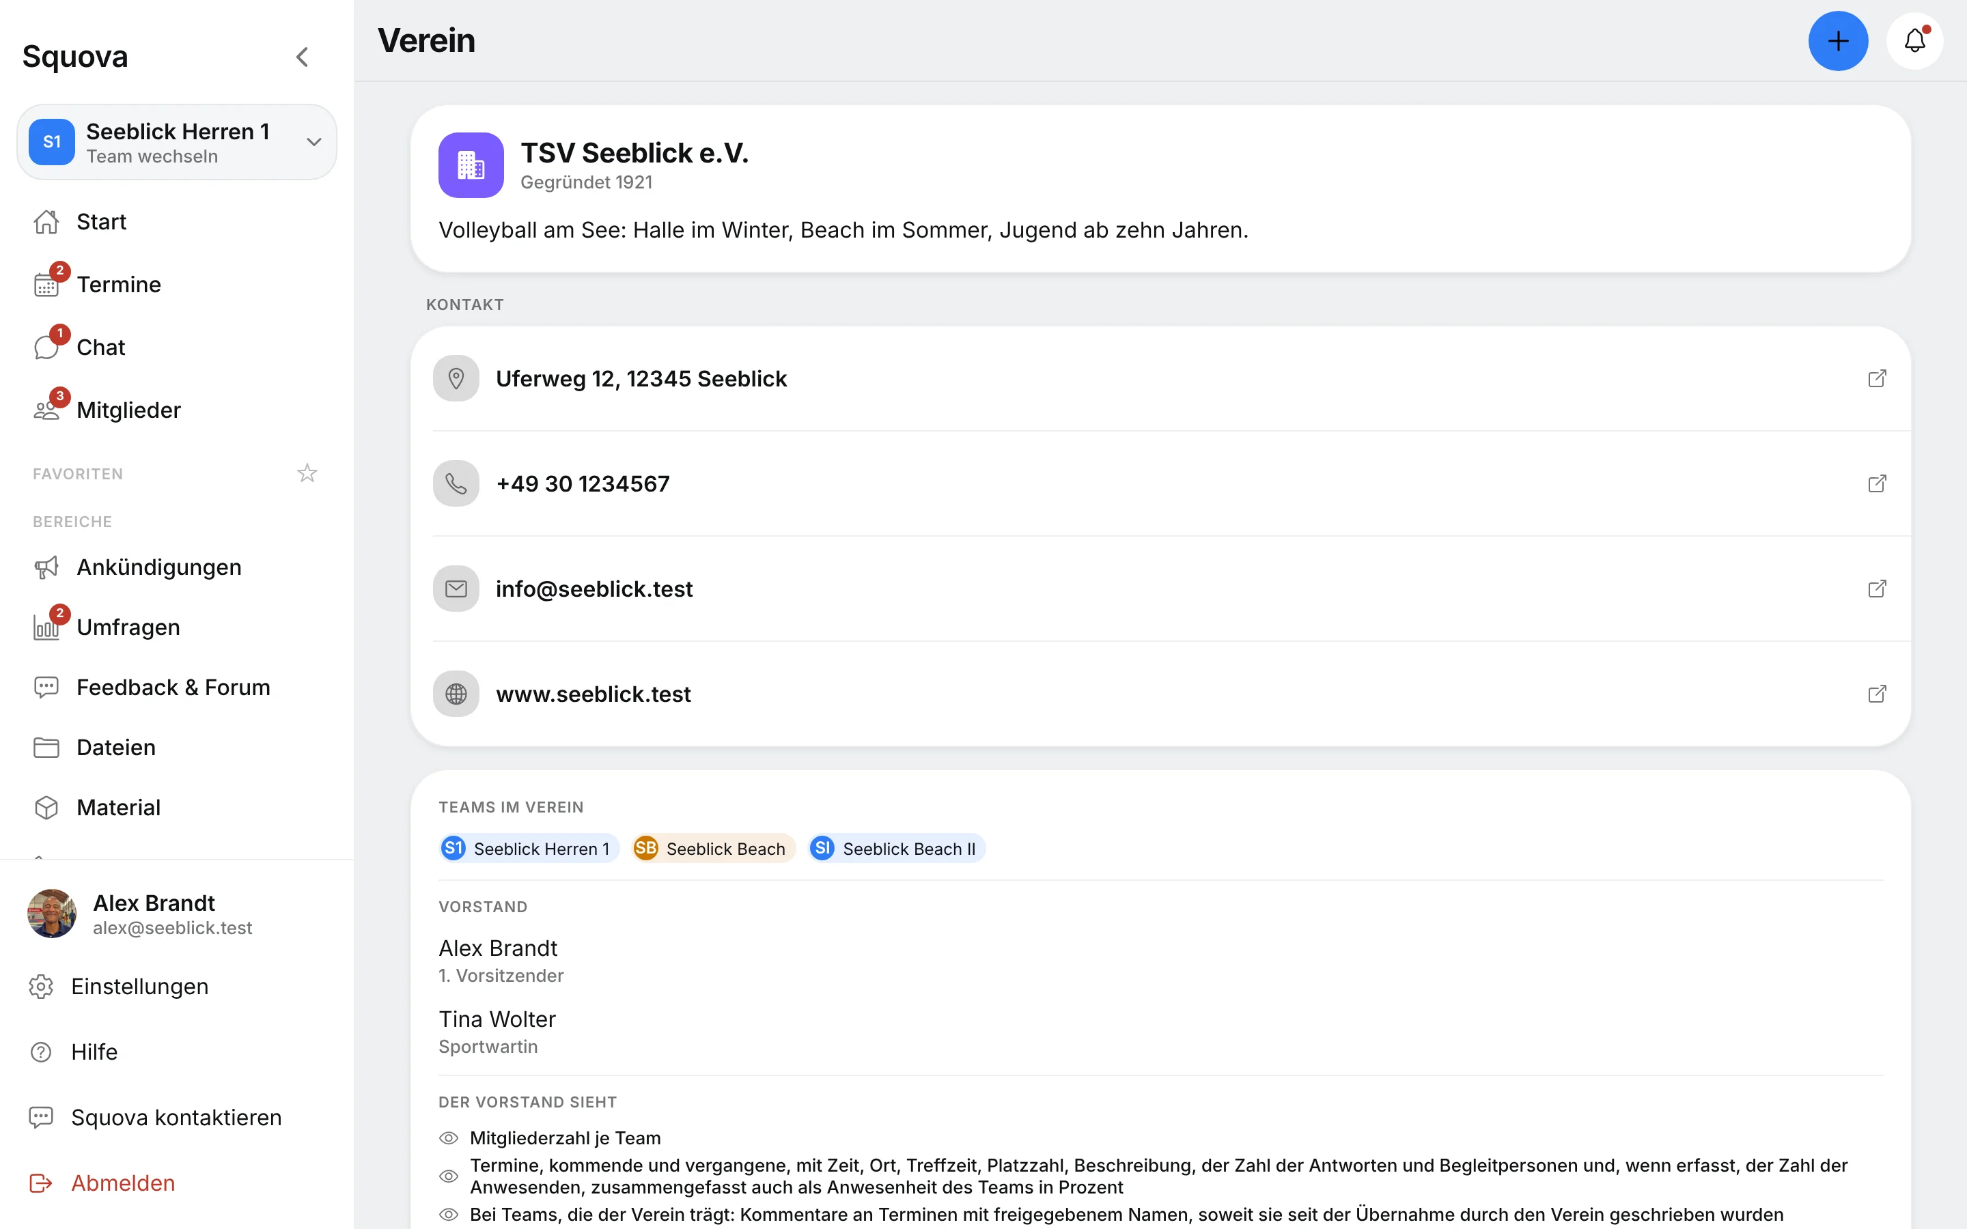Click the Hilfe question mark icon
Image resolution: width=1967 pixels, height=1229 pixels.
tap(41, 1053)
